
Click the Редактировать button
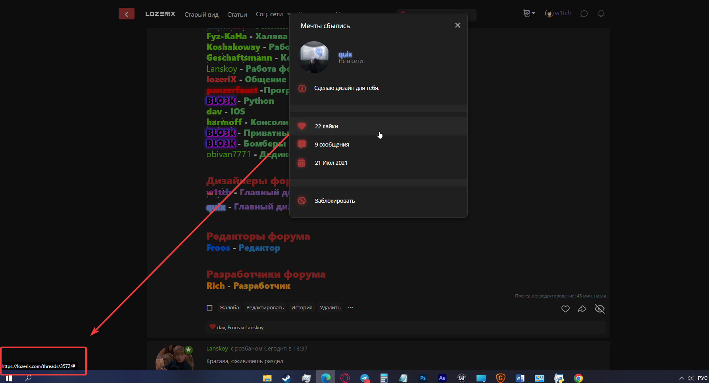point(265,308)
